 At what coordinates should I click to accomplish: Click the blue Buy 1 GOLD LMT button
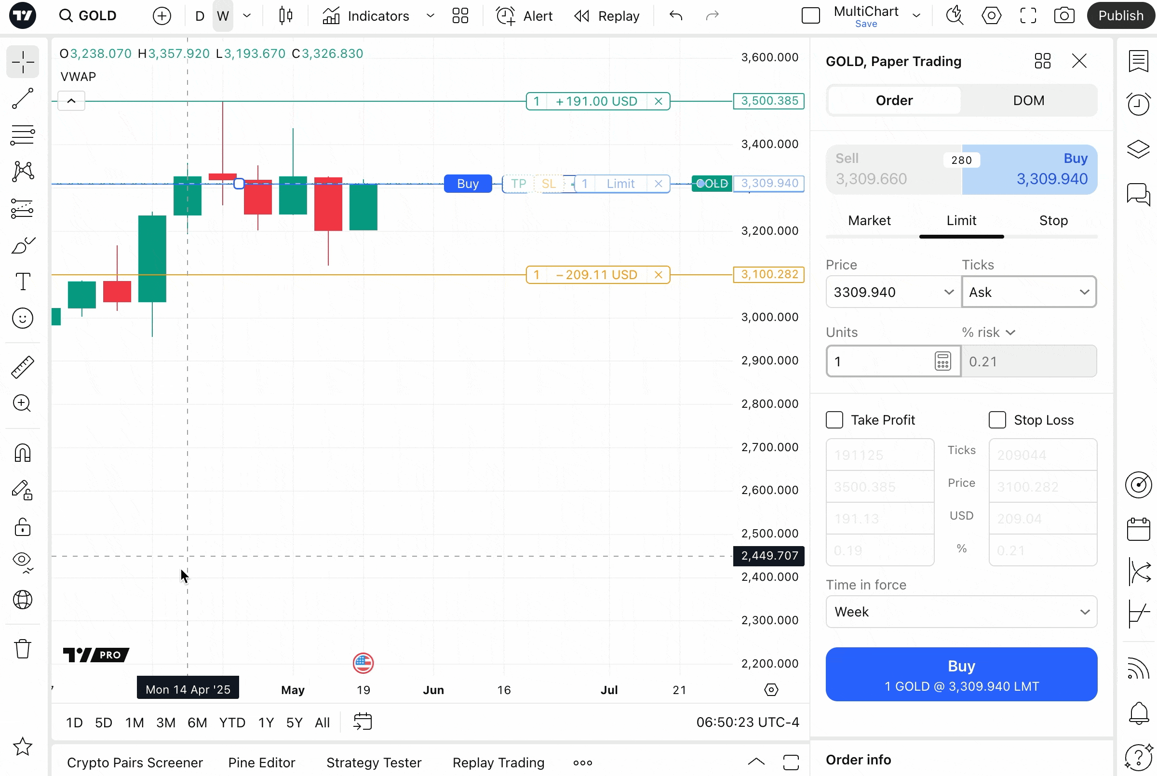(x=961, y=674)
